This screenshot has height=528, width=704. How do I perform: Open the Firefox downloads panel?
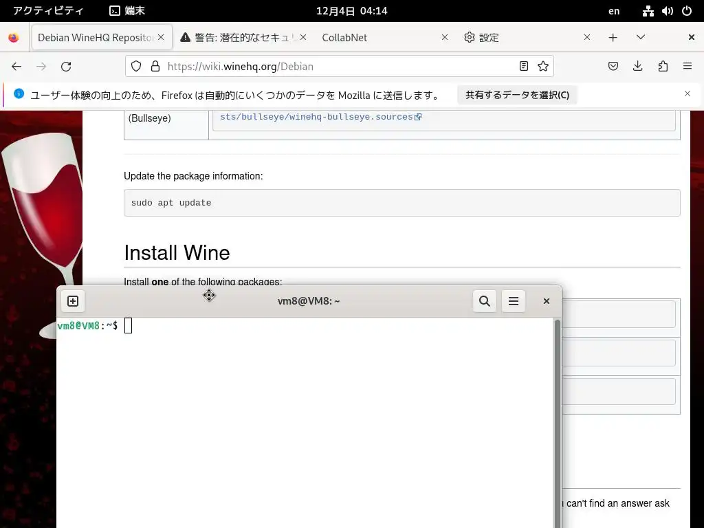(x=637, y=67)
